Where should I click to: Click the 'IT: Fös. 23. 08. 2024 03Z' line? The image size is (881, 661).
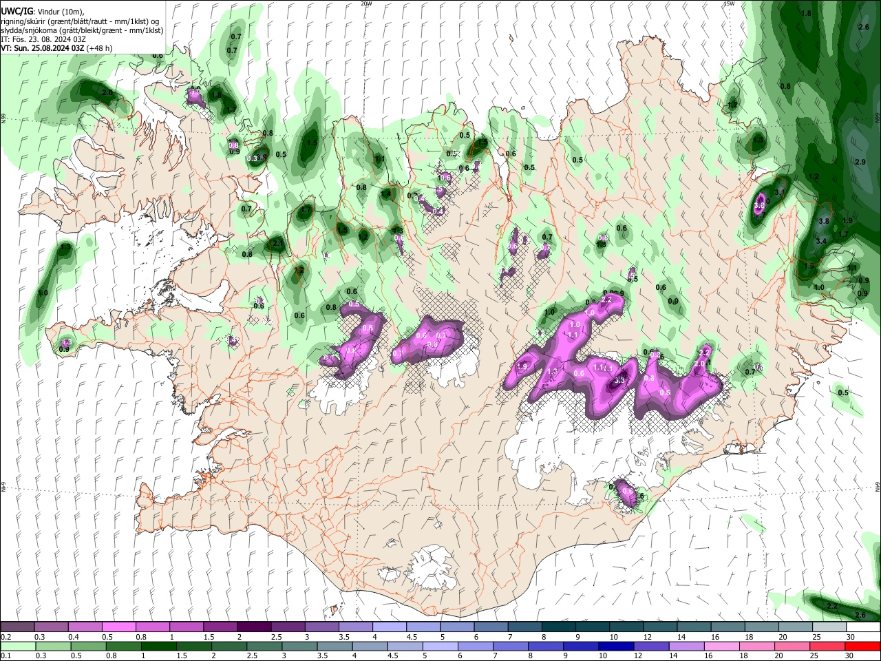[x=43, y=39]
